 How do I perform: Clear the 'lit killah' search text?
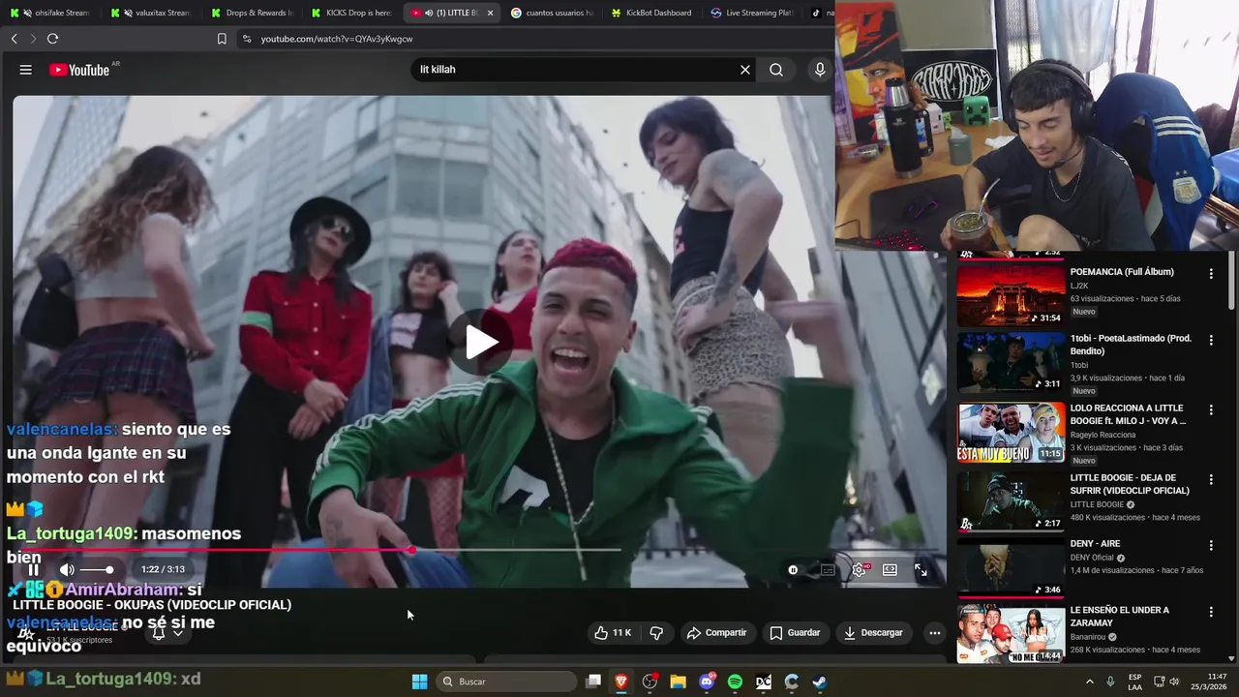coord(745,70)
